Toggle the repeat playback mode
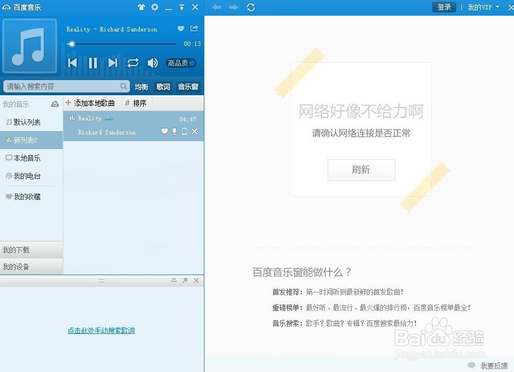 (x=133, y=63)
